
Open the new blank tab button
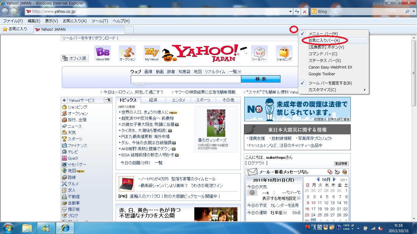click(129, 30)
